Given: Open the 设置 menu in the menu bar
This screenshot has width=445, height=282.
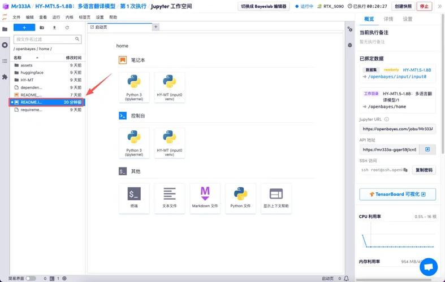Looking at the screenshot, I should click(100, 17).
